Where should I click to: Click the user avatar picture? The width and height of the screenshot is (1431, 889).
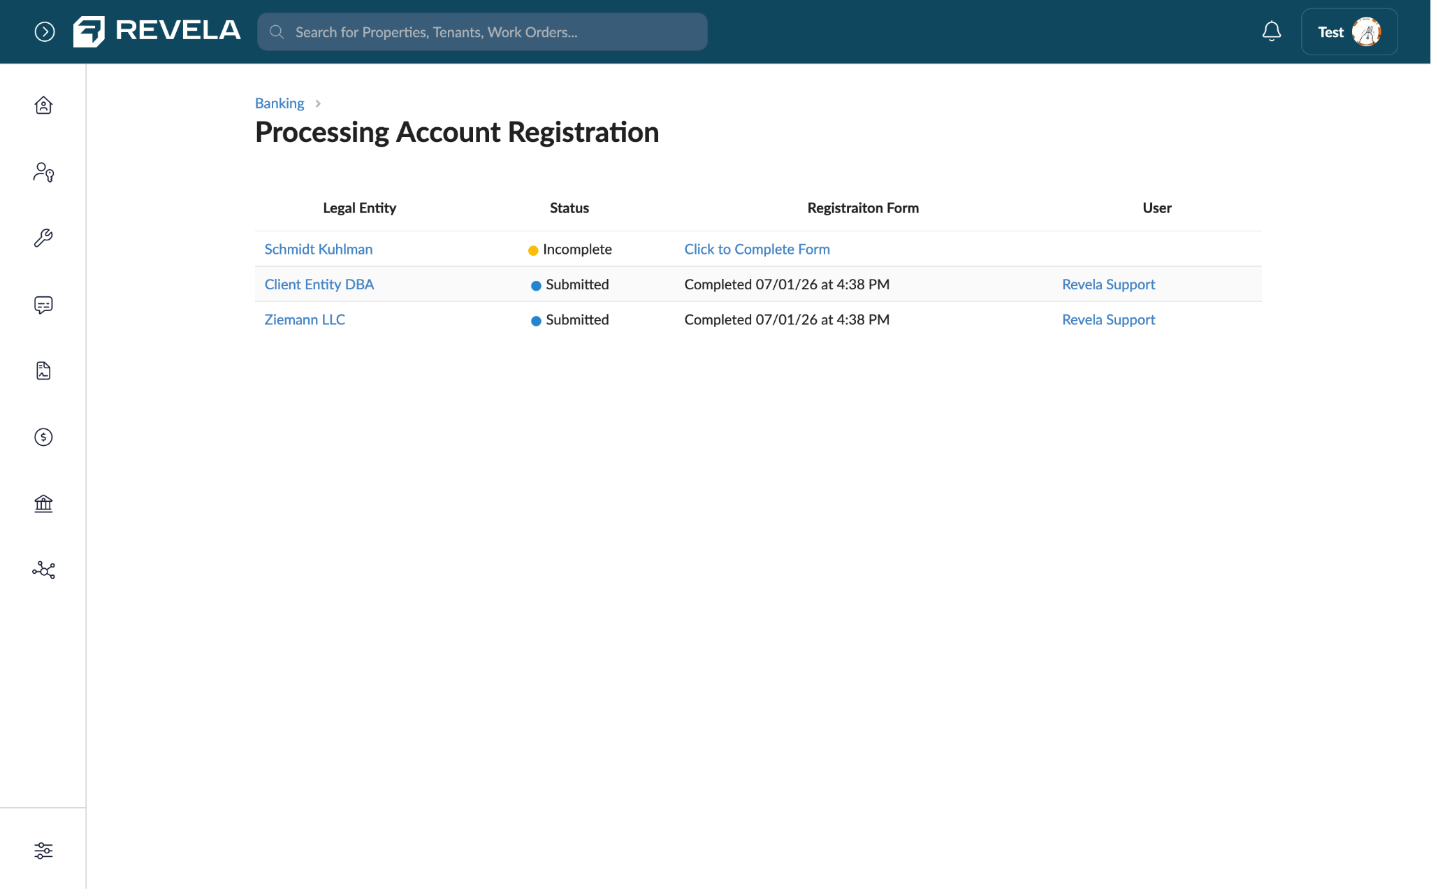[1366, 31]
